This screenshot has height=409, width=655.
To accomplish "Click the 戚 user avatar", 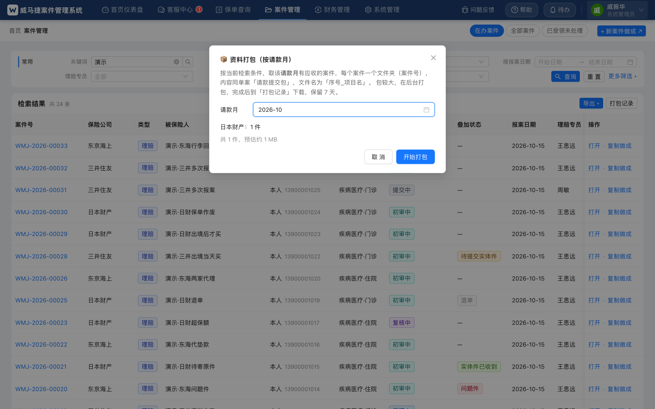I will click(597, 10).
